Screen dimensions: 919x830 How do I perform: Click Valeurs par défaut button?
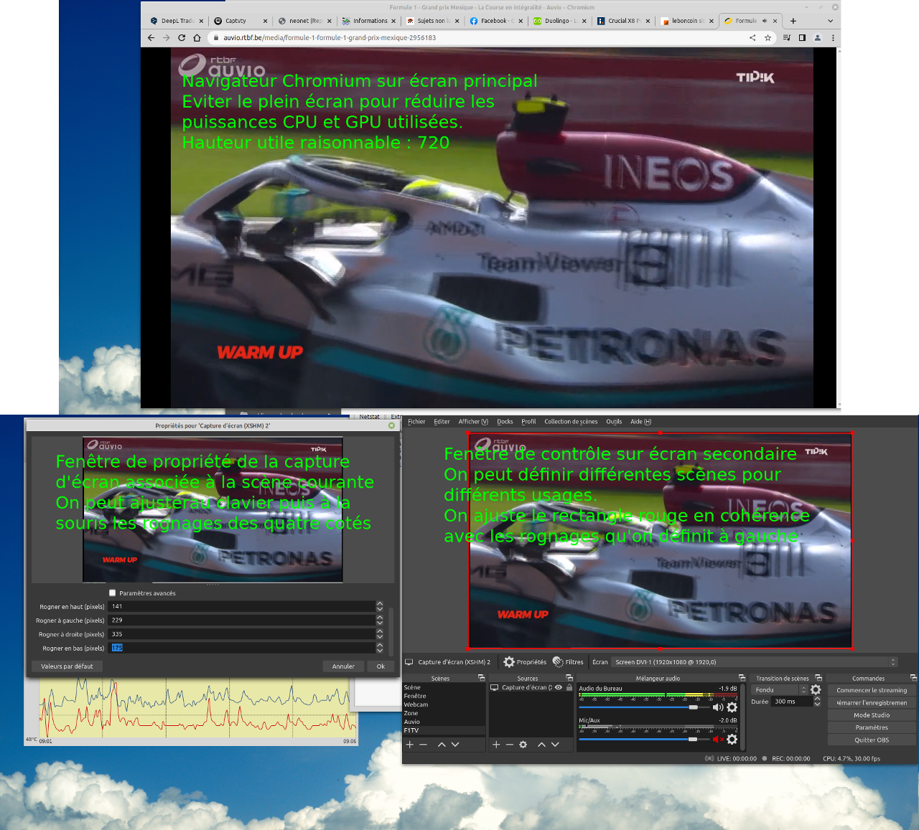67,666
